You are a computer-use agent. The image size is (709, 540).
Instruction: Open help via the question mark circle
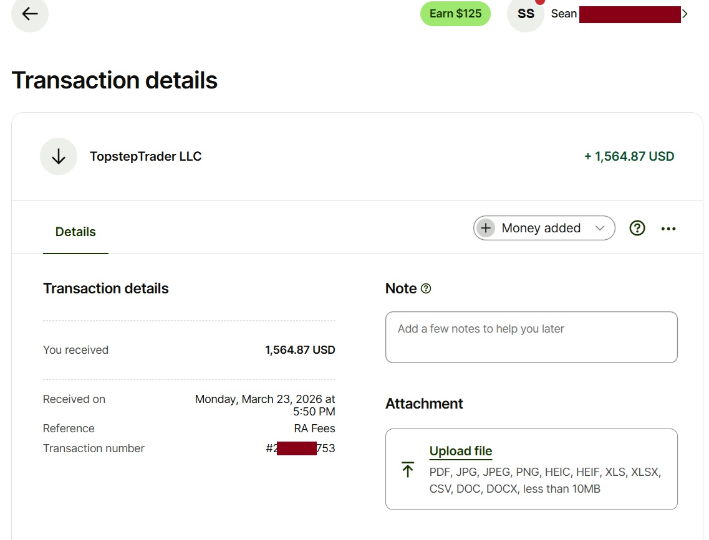click(637, 229)
